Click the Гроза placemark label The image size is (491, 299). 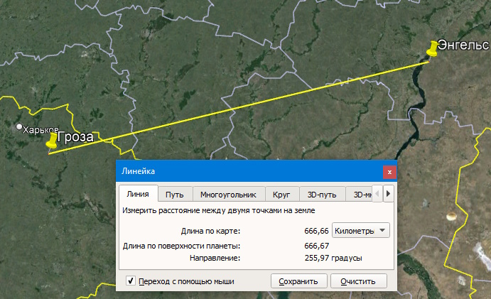[75, 137]
